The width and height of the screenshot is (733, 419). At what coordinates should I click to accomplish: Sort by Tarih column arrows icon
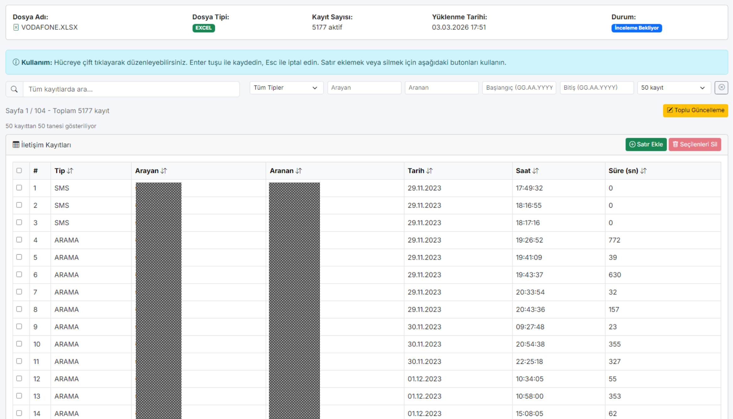click(x=430, y=171)
